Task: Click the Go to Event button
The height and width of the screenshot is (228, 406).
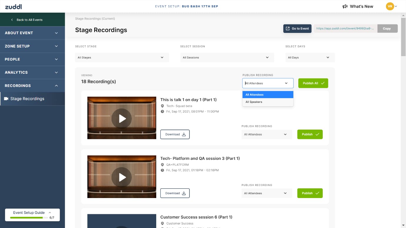Action: point(297,28)
